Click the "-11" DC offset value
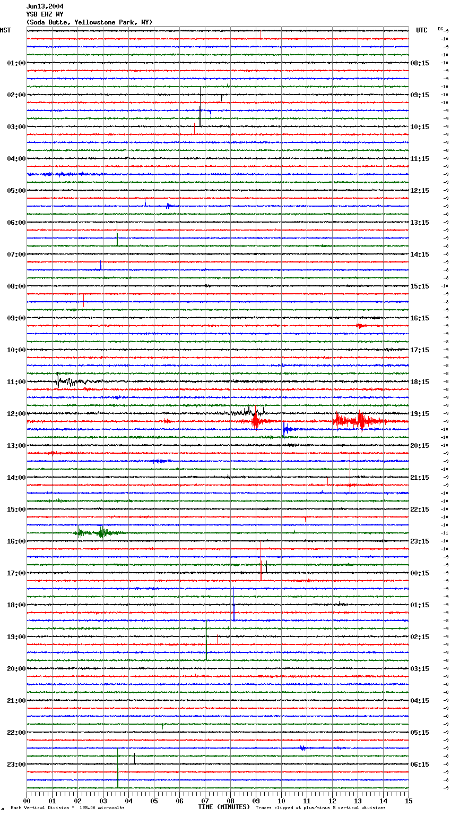 [445, 533]
